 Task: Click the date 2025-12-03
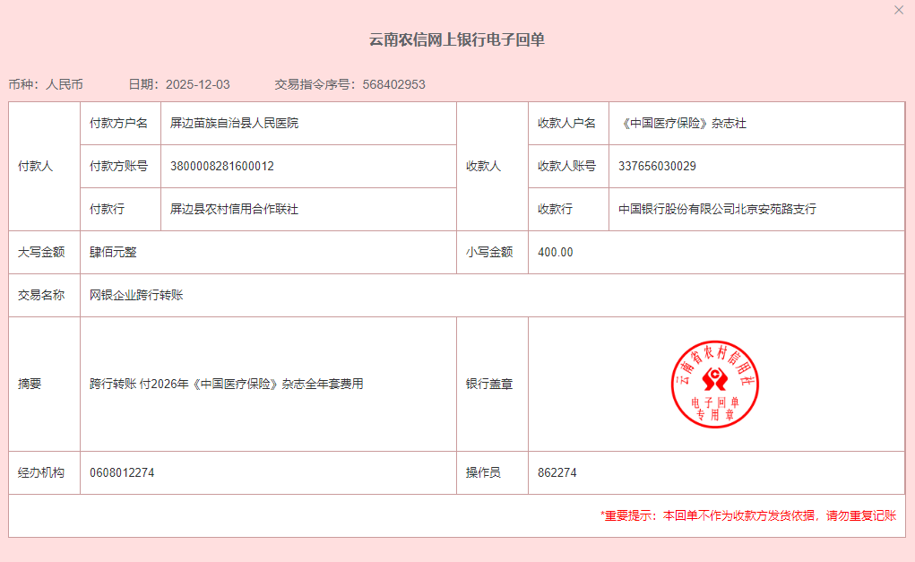197,84
